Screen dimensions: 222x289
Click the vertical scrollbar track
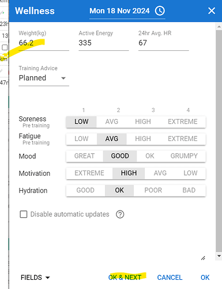(219, 140)
